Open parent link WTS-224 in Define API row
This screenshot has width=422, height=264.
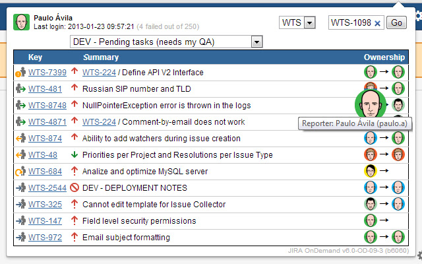tap(99, 73)
